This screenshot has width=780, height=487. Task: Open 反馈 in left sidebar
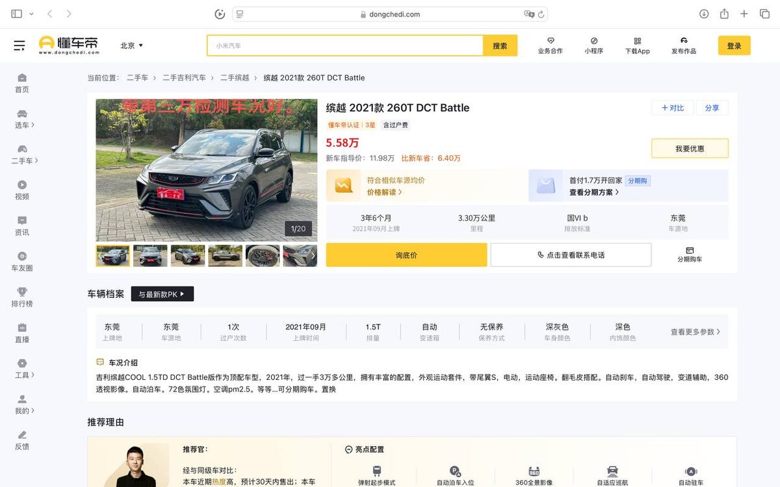click(22, 440)
